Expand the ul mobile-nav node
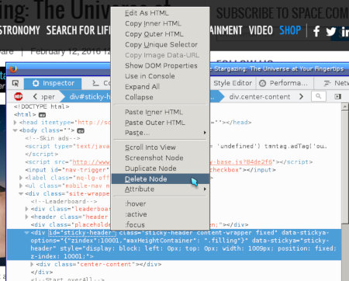 click(x=21, y=186)
